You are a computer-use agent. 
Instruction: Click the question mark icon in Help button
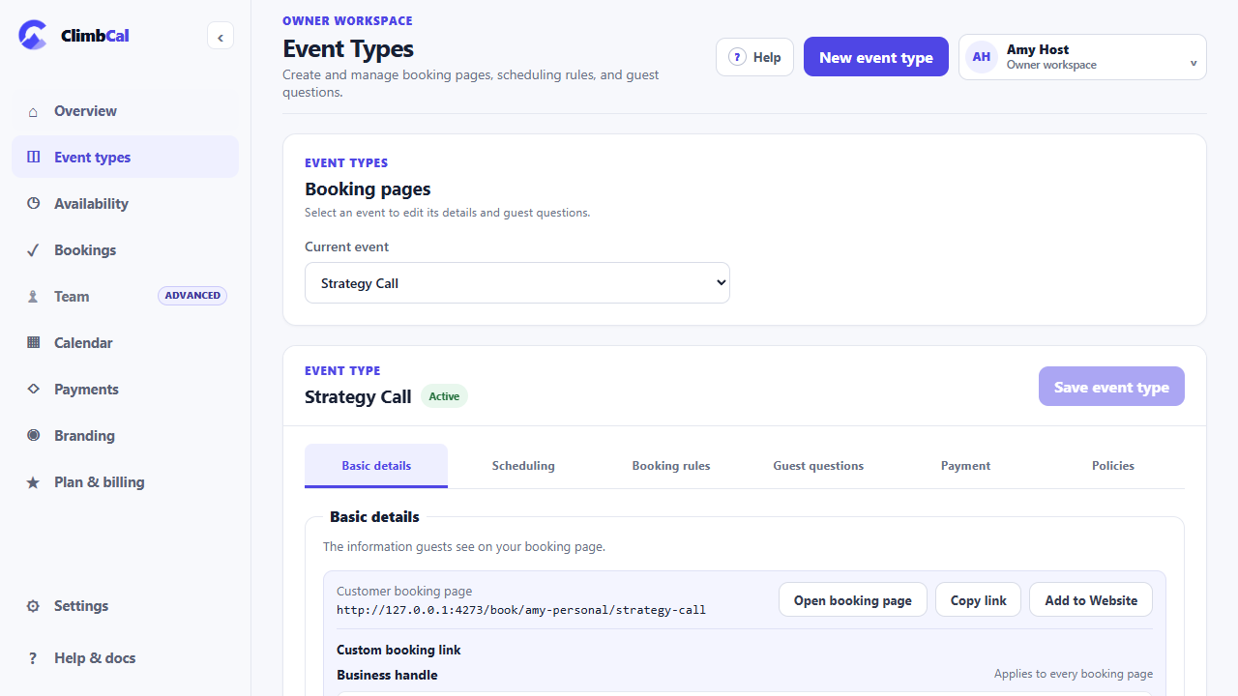(x=737, y=57)
